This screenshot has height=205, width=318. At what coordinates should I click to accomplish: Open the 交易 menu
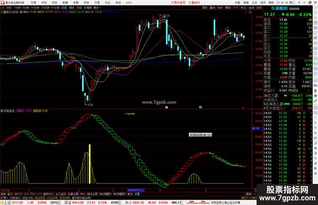(97, 3)
